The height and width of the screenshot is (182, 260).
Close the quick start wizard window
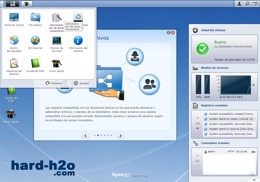(x=173, y=33)
